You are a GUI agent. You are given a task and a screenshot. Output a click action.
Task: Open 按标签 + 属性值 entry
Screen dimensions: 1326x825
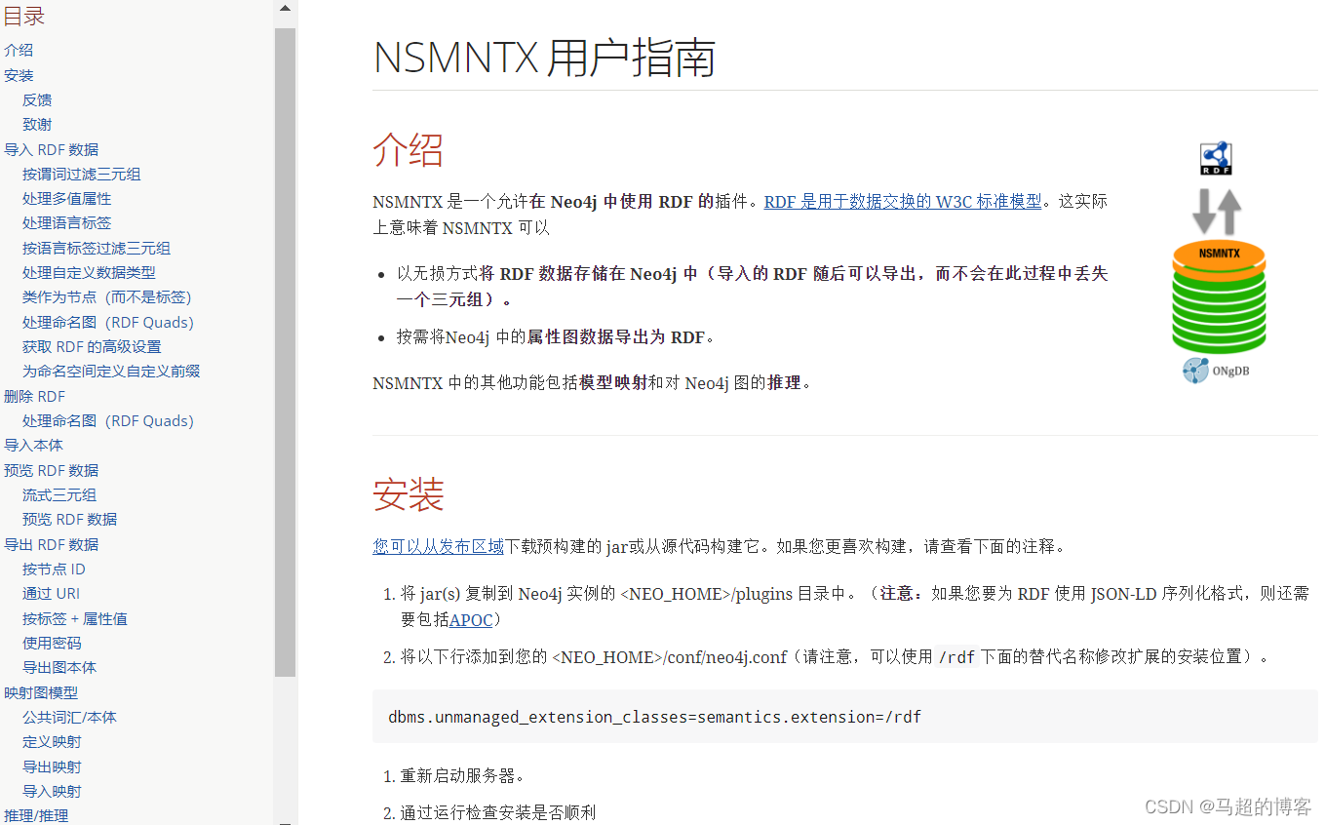(75, 618)
